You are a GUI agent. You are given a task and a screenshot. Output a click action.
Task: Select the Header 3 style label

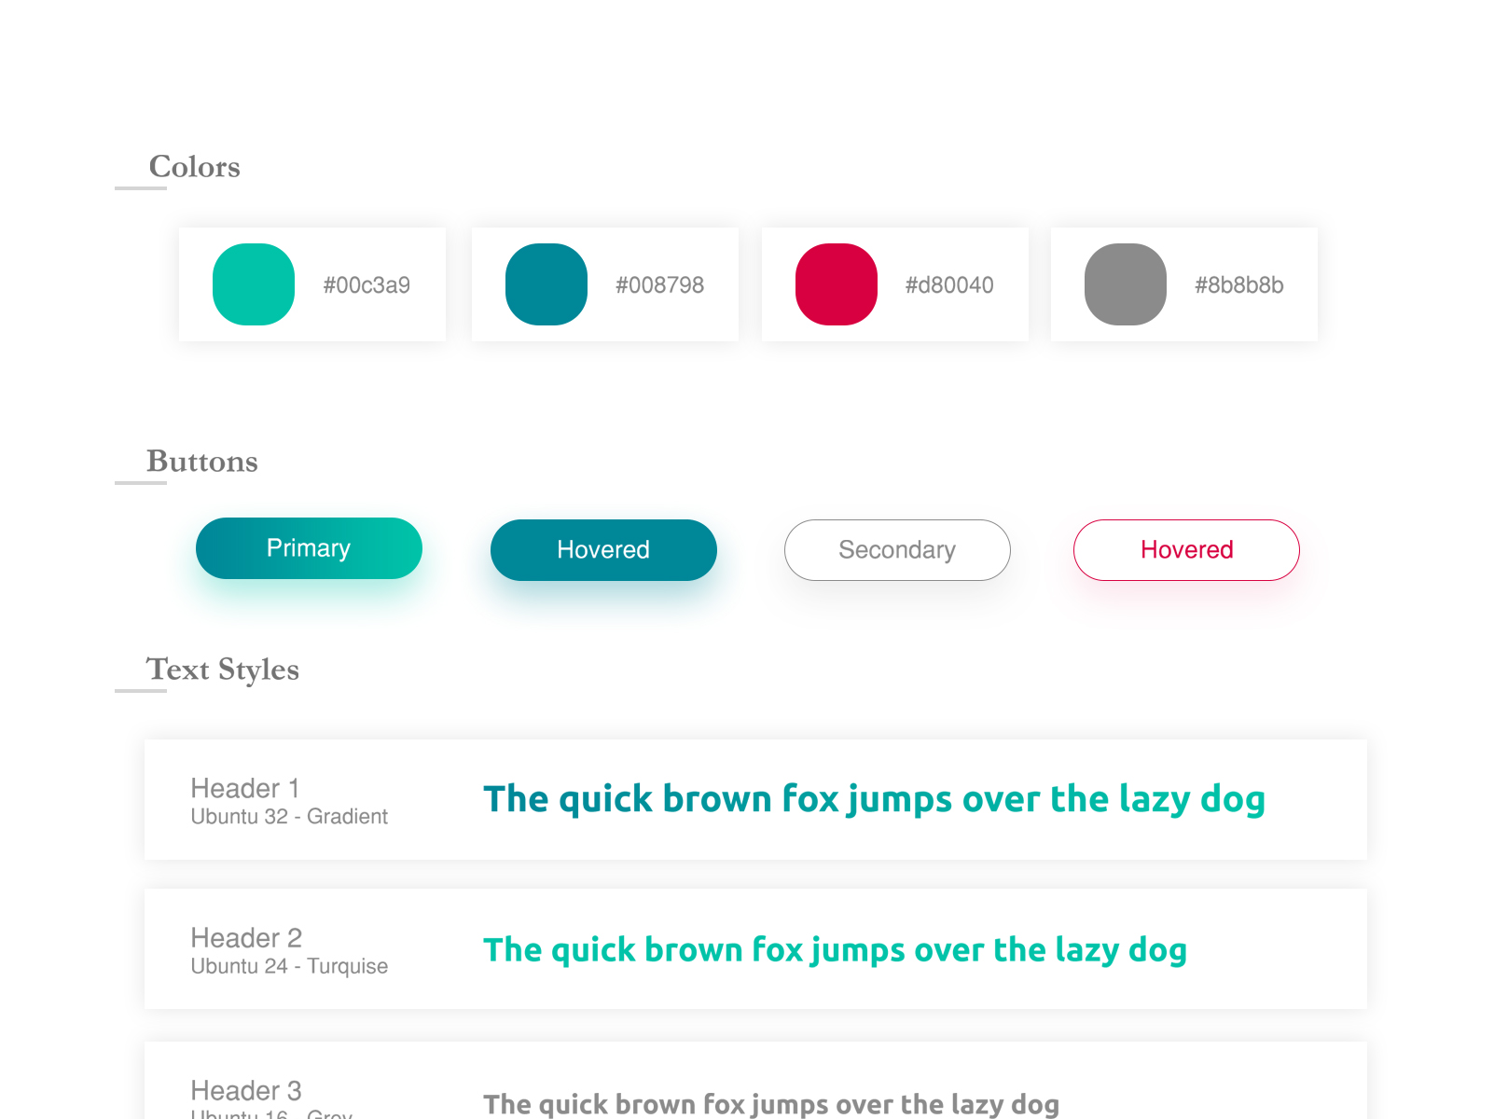pyautogui.click(x=246, y=1091)
